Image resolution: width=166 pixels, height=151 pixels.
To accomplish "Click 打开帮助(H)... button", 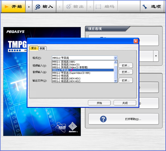I will tap(123, 119).
